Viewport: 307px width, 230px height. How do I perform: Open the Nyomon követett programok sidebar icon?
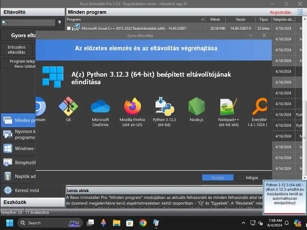(7, 134)
